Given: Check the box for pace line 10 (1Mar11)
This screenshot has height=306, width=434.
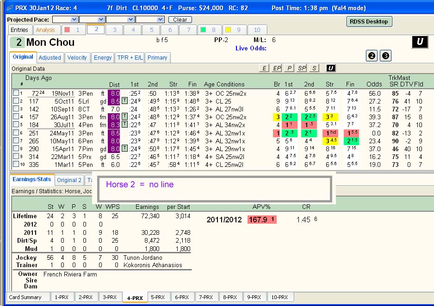Looking at the screenshot, I should click(16, 164).
